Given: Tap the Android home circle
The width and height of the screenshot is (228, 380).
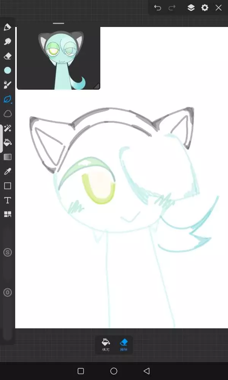Looking at the screenshot, I should (114, 371).
